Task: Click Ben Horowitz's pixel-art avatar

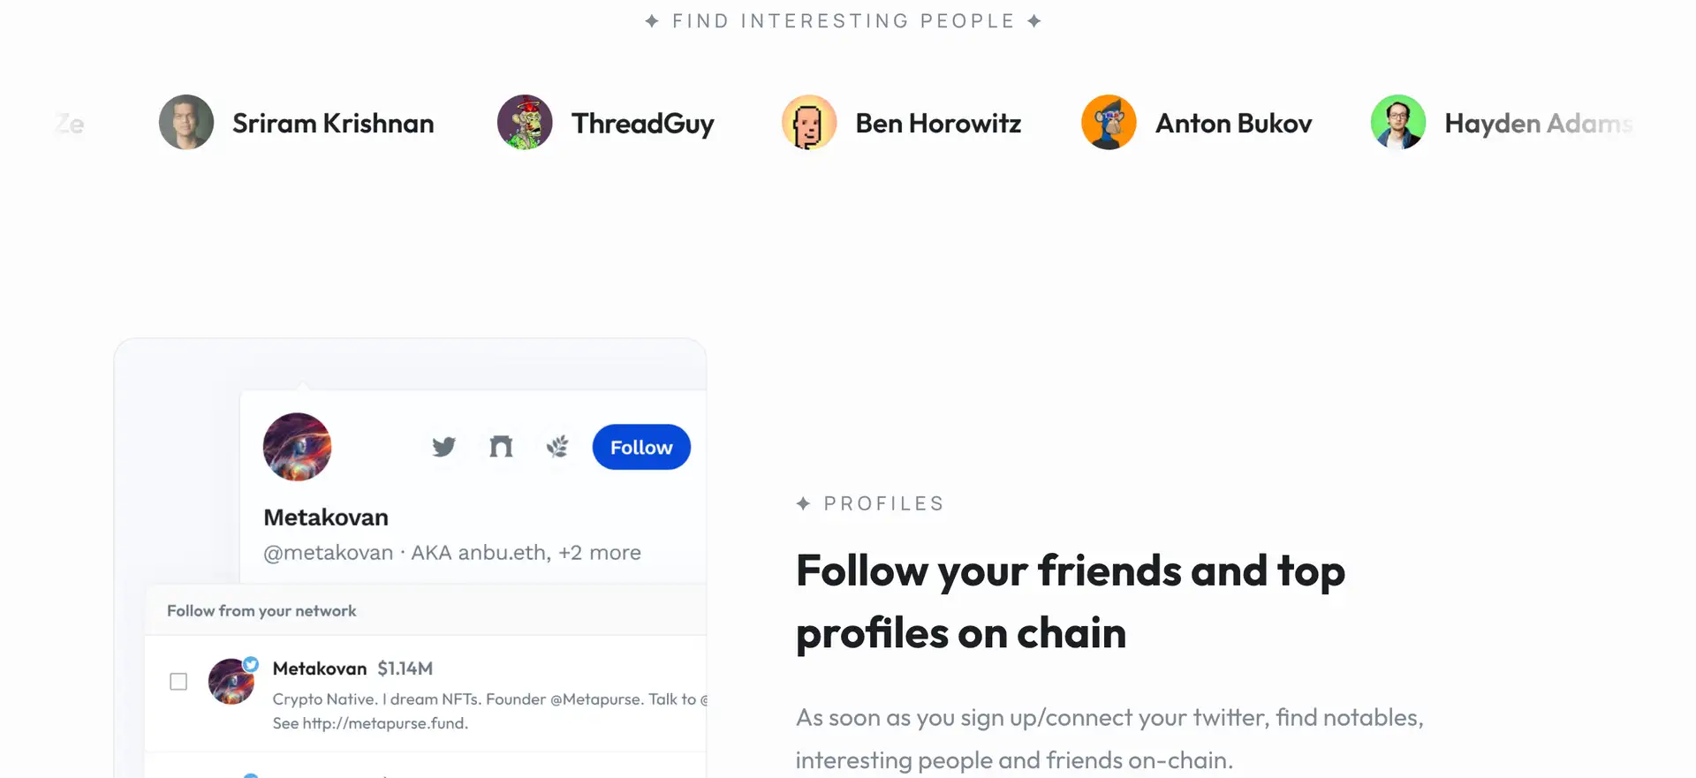Action: pyautogui.click(x=809, y=123)
